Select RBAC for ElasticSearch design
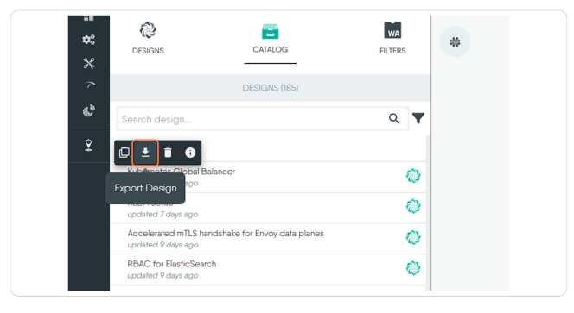This screenshot has height=313, width=574. pos(268,270)
